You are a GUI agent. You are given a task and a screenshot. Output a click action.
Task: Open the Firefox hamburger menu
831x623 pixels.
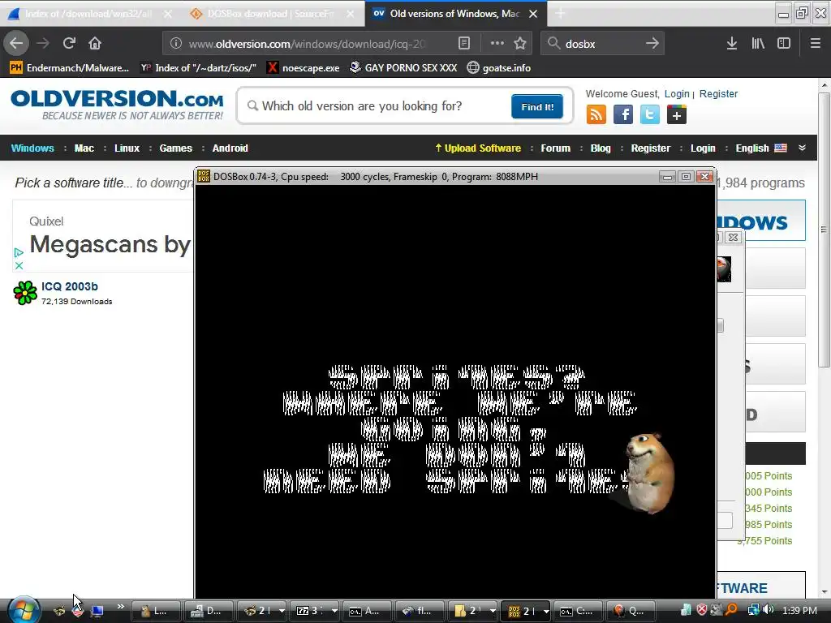pos(815,44)
